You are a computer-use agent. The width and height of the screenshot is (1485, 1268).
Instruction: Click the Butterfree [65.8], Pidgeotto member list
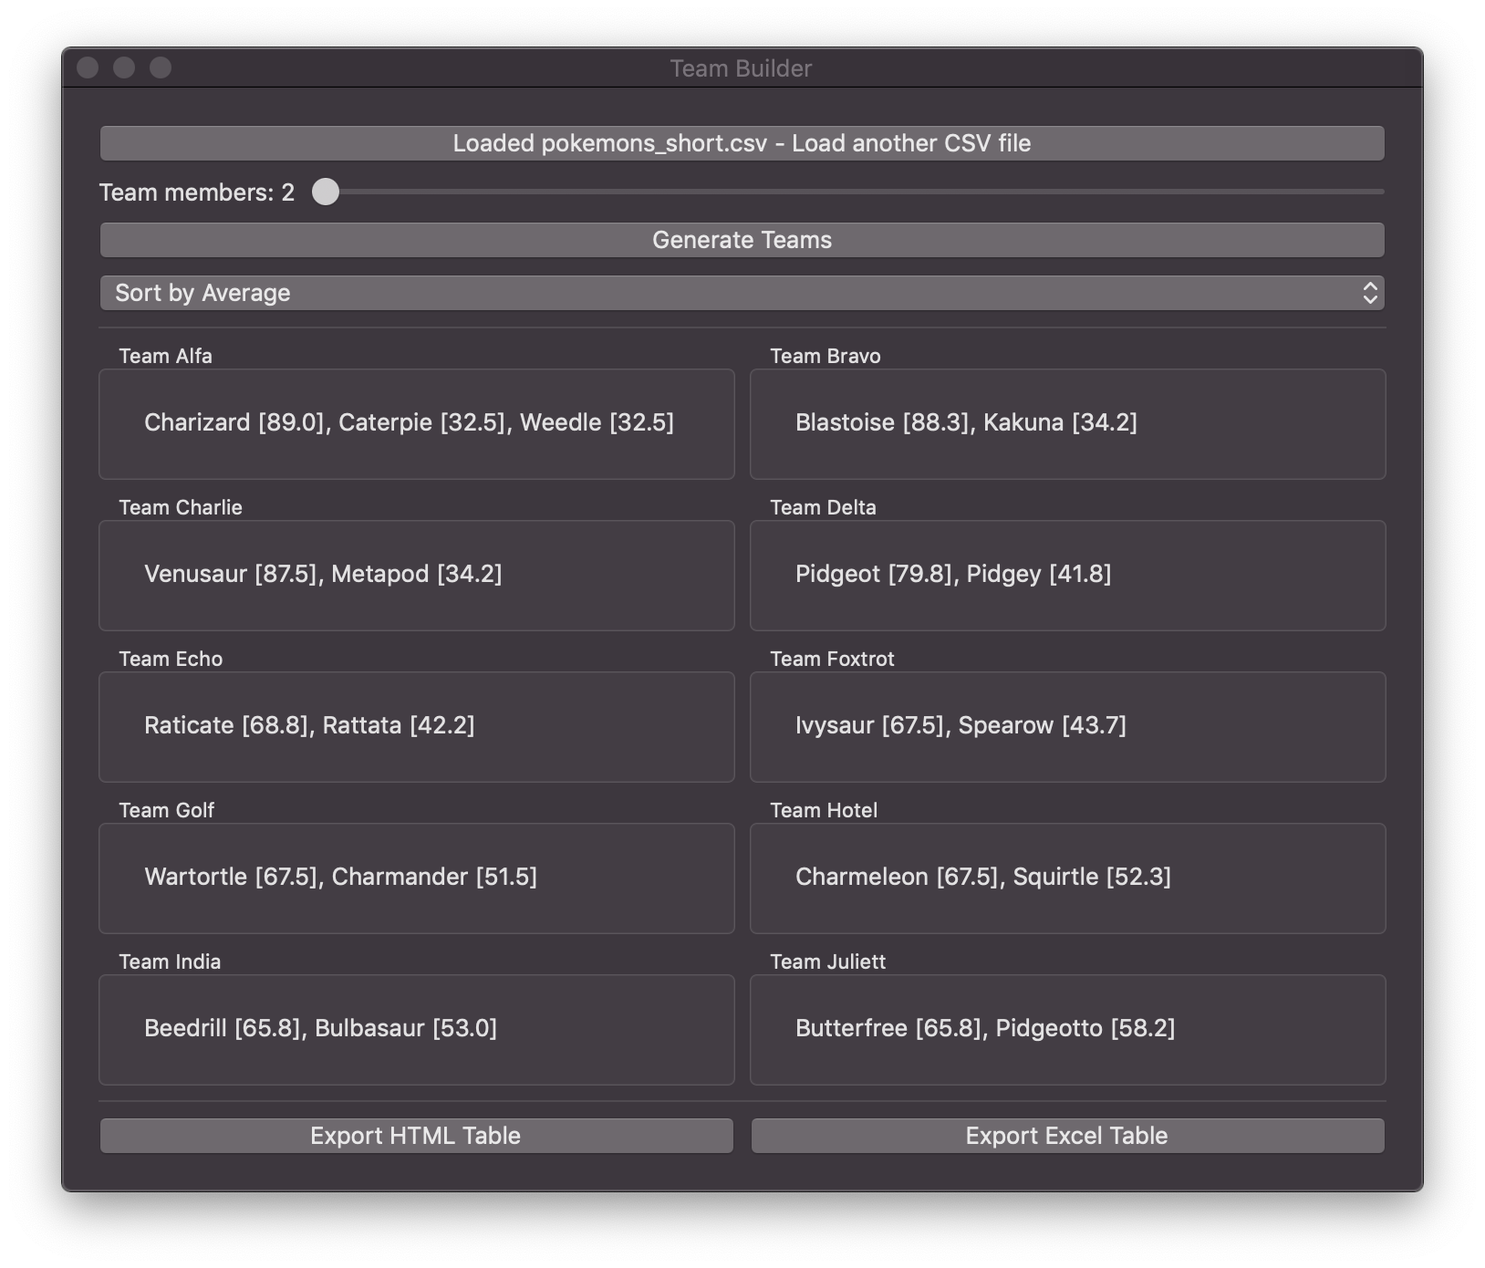(985, 1028)
